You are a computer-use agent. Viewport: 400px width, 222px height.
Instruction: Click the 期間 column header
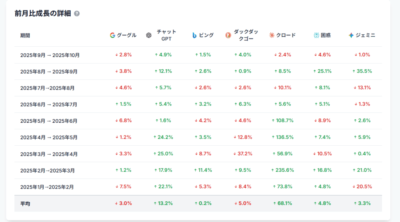[x=25, y=35]
